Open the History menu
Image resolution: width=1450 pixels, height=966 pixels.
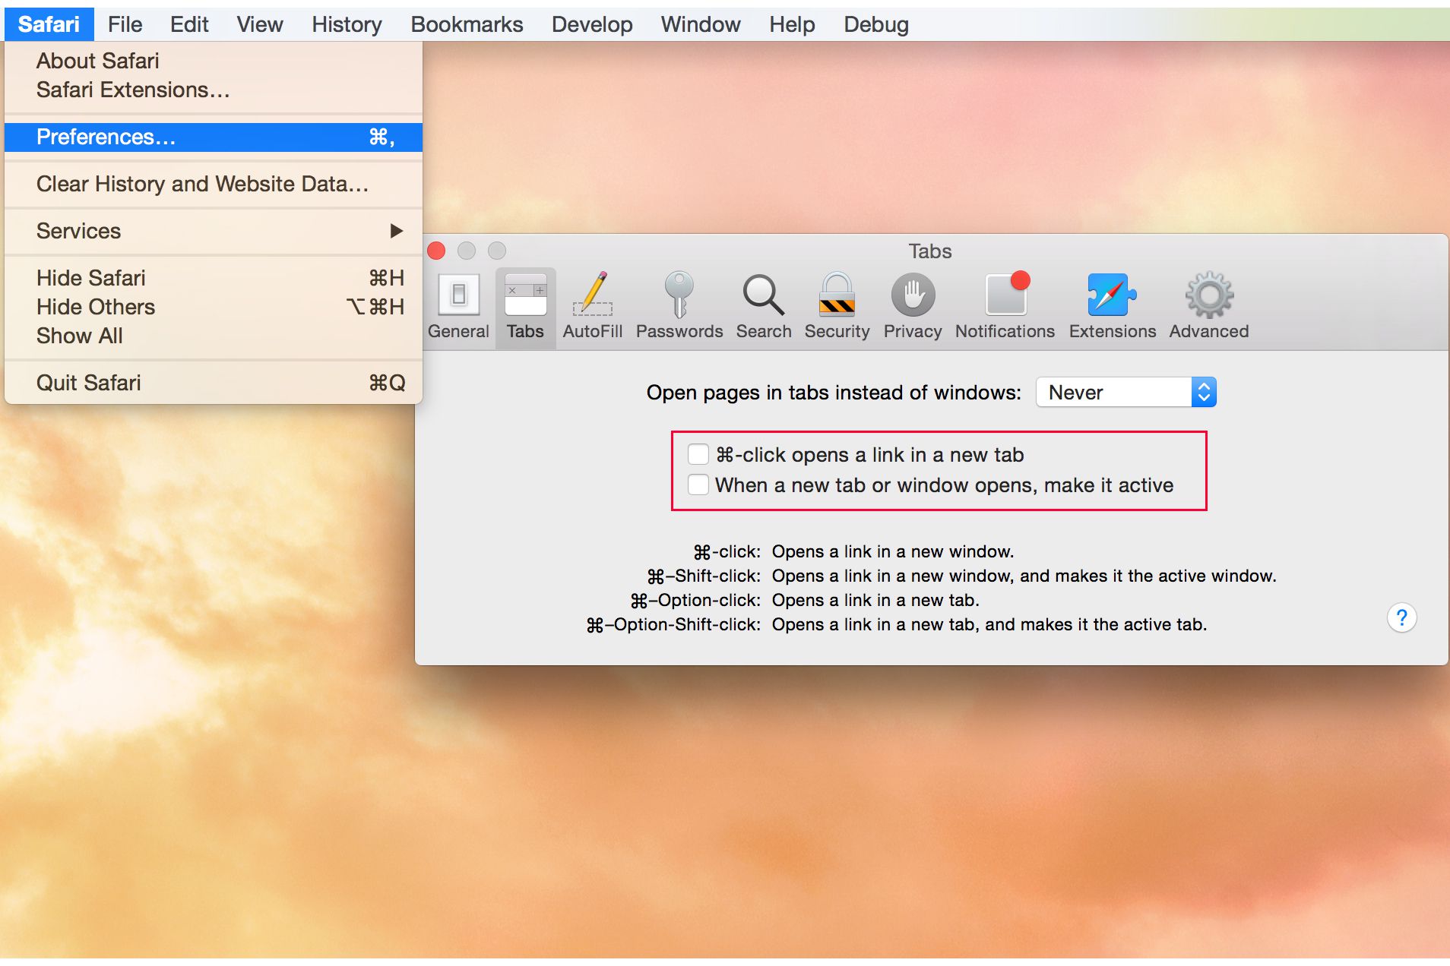coord(347,24)
